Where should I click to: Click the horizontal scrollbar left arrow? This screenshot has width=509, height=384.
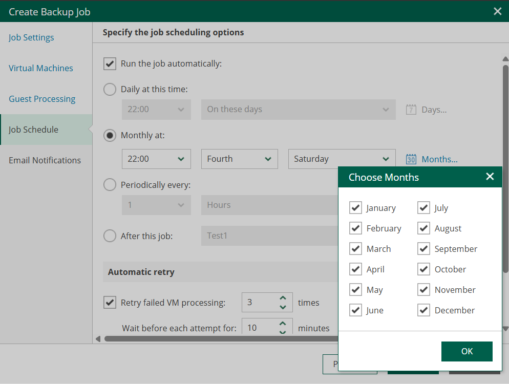(98, 339)
